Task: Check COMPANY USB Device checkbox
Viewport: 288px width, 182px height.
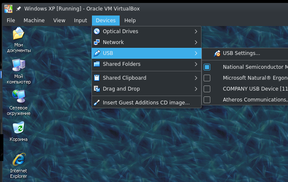Action: (207, 89)
